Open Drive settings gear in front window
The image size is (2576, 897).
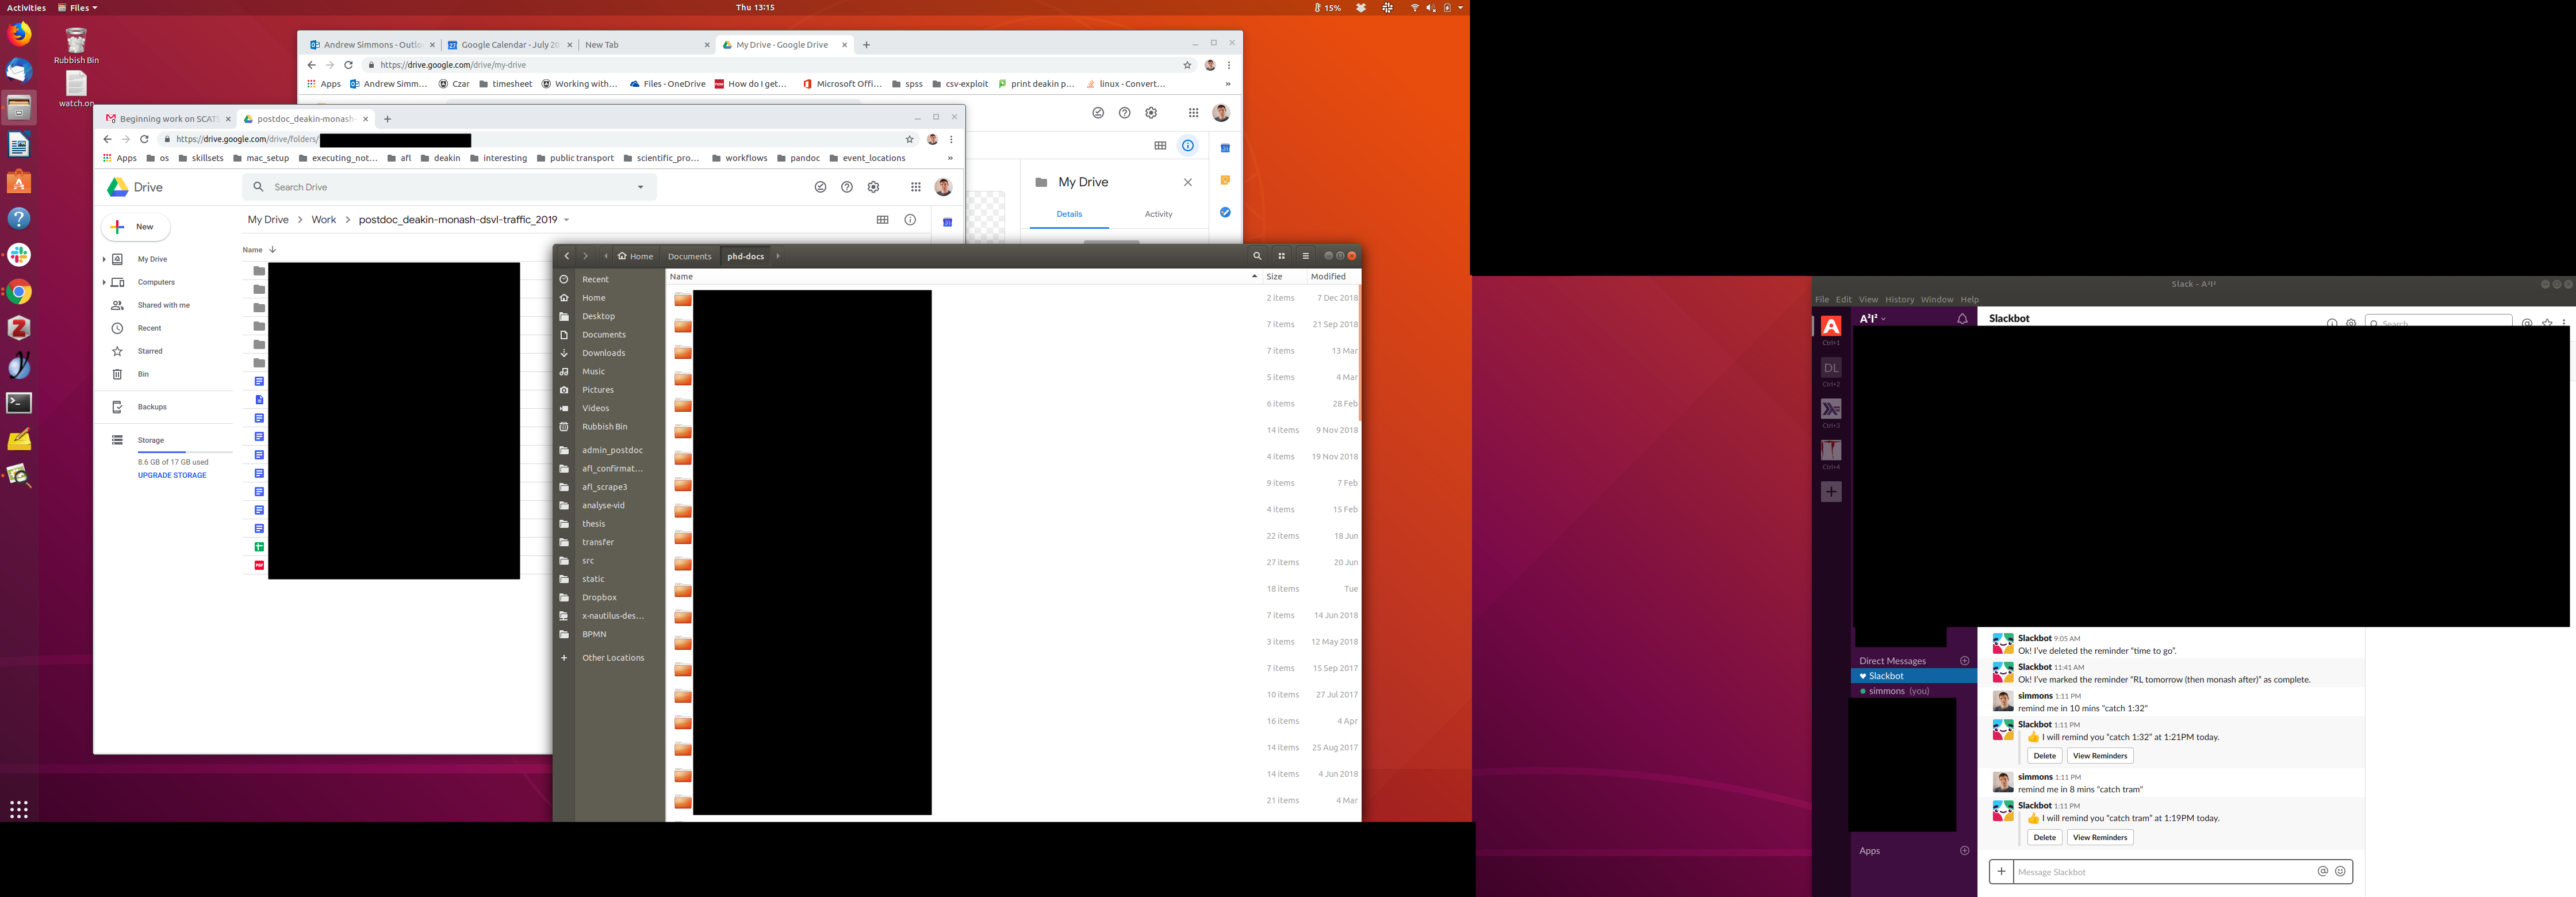pos(873,187)
